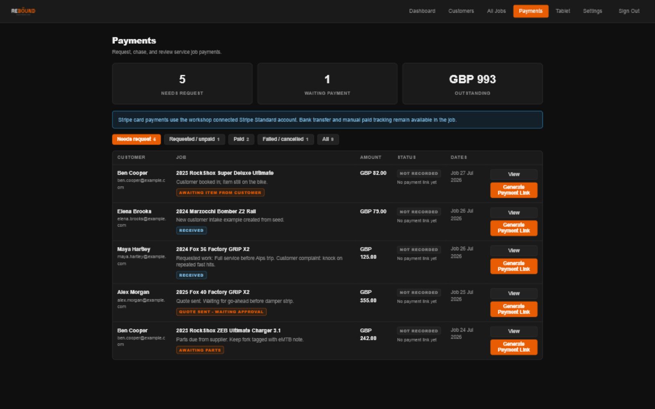
Task: Show Paid payments filter
Action: [241, 139]
